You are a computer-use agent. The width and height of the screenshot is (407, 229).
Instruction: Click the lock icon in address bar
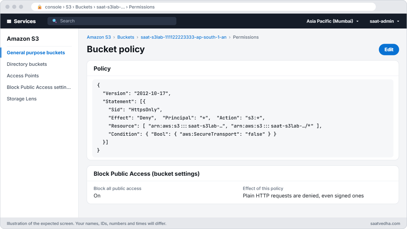click(40, 7)
